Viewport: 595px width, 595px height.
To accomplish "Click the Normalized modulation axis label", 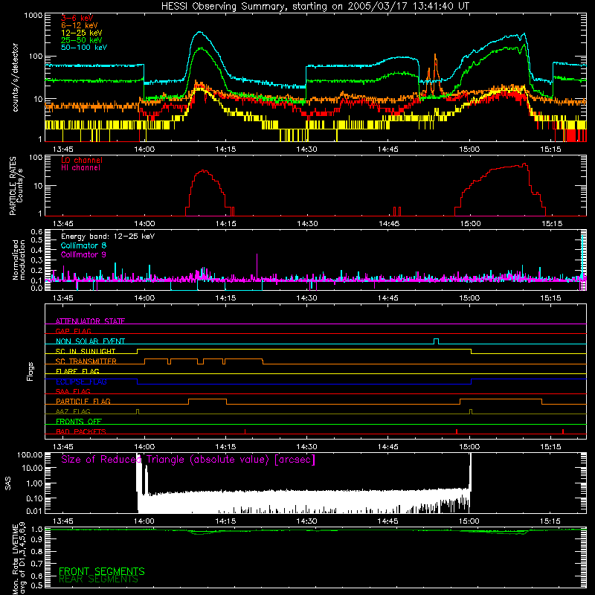I will (19, 260).
